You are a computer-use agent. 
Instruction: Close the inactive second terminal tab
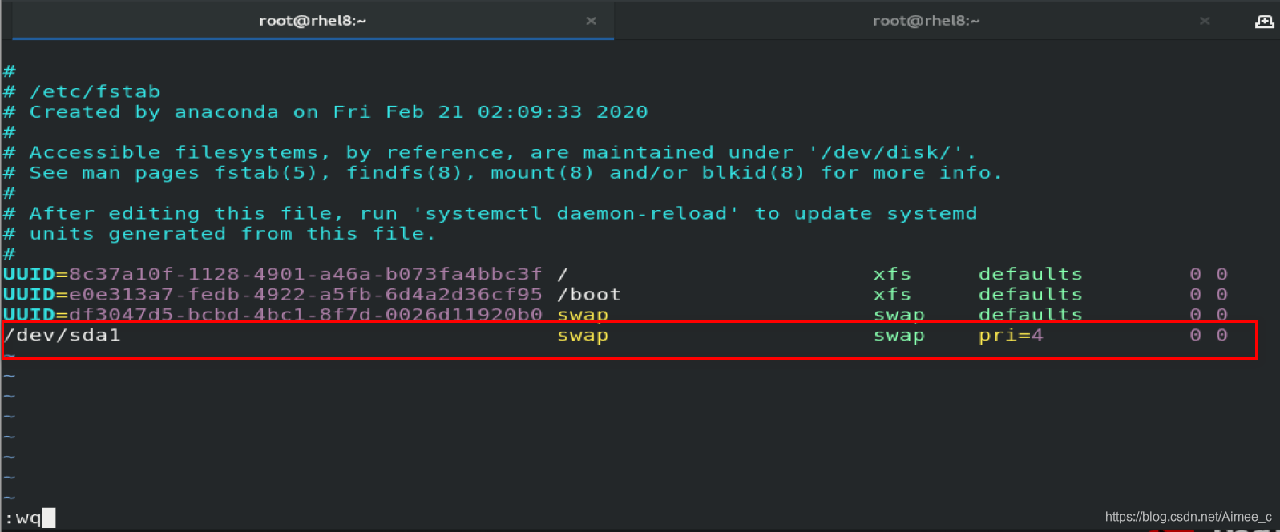coord(1205,21)
